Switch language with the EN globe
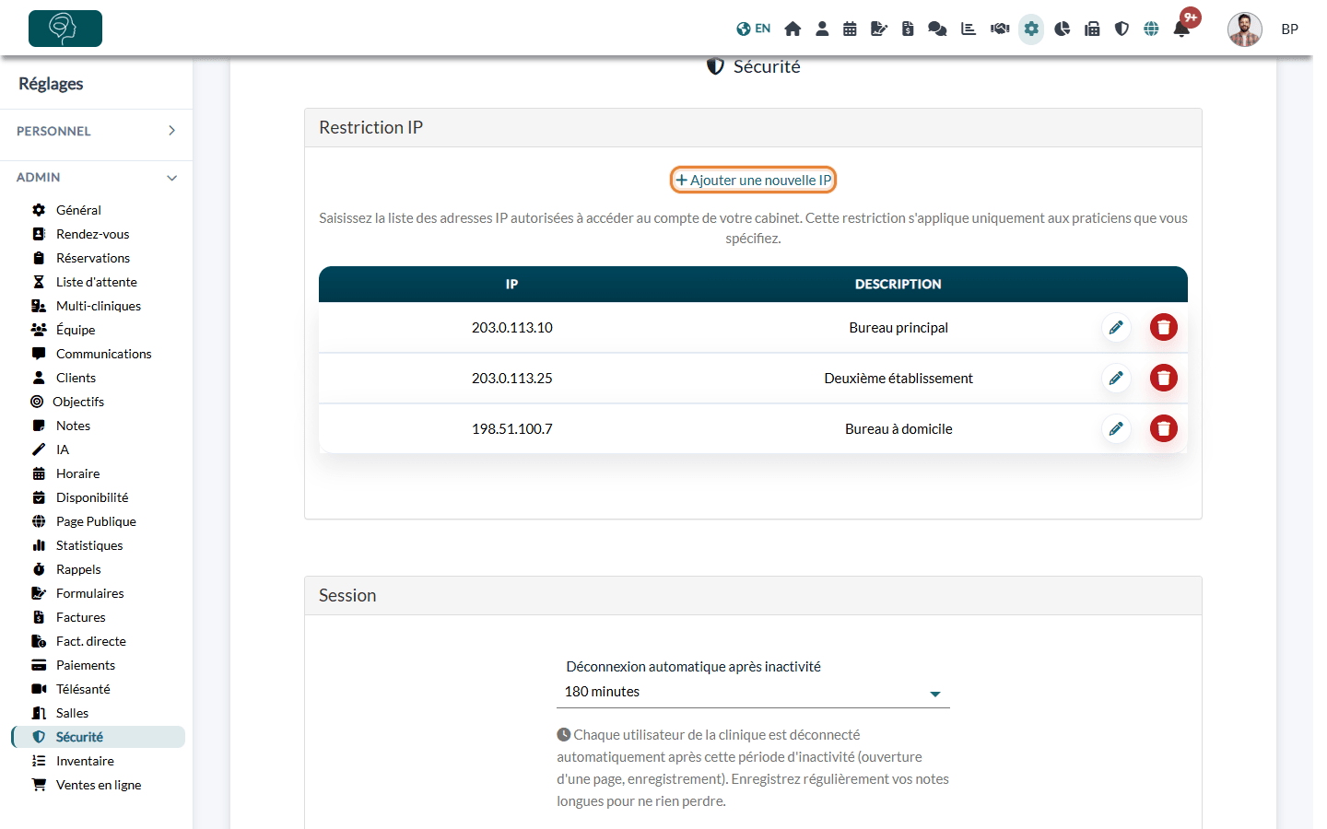This screenshot has width=1327, height=829. point(753,29)
